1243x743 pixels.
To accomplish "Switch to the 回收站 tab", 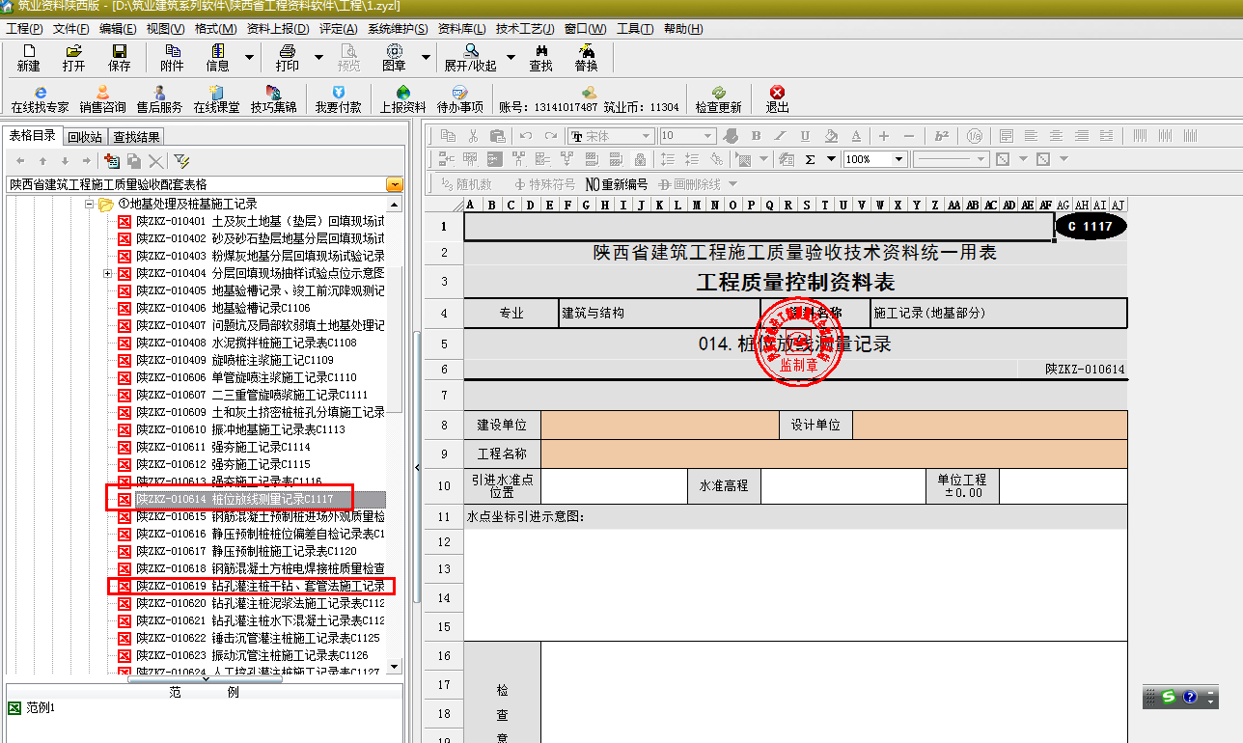I will pos(85,137).
